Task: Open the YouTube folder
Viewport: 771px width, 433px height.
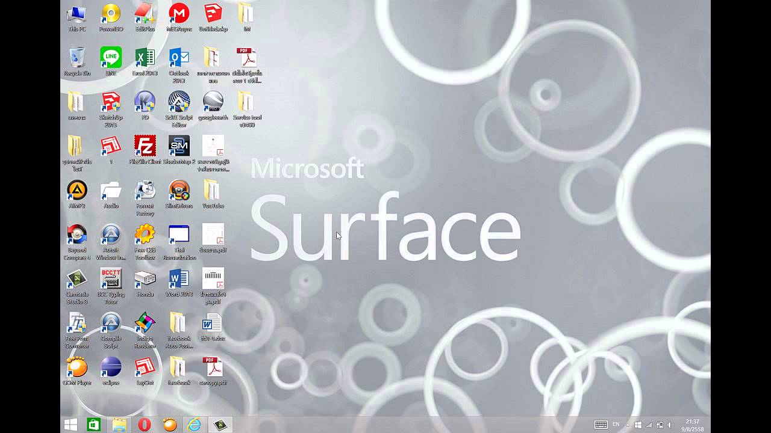Action: (213, 194)
